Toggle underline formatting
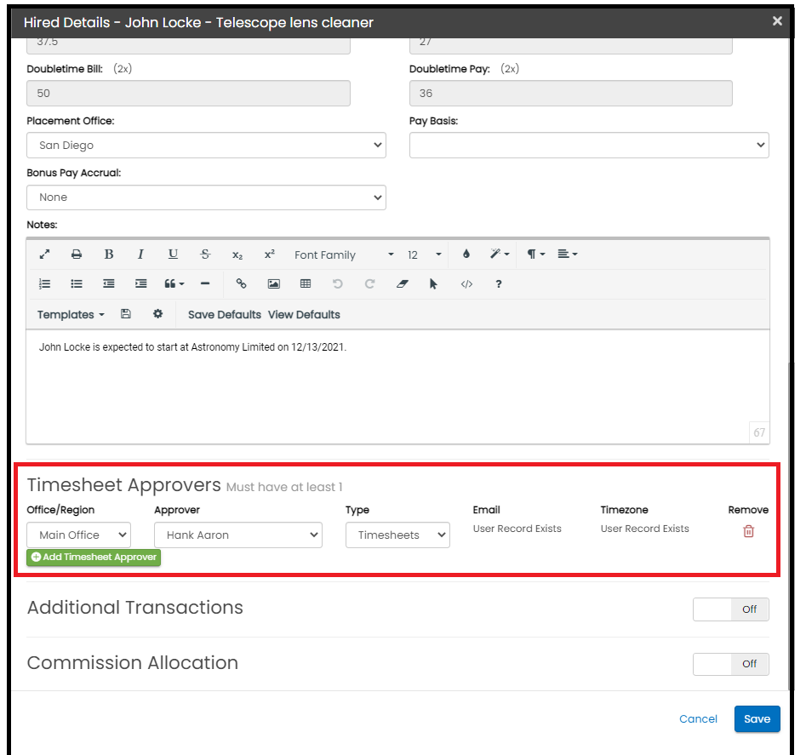 (x=174, y=255)
